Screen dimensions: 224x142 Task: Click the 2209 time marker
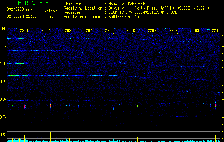[195, 31]
